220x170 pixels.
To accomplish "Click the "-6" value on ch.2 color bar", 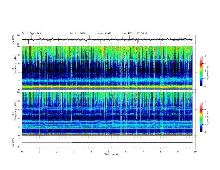I will point(205,125).
